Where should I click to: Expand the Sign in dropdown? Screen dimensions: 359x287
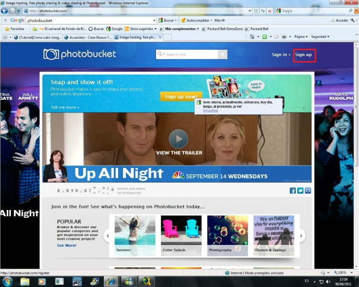point(290,55)
